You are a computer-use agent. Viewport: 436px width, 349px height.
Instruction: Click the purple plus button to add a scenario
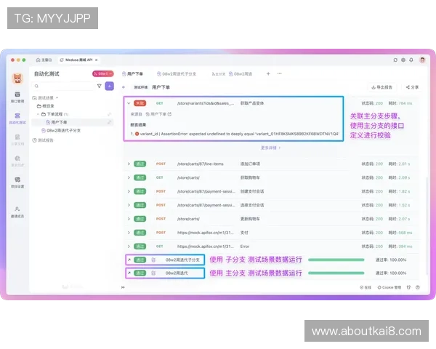pyautogui.click(x=110, y=86)
